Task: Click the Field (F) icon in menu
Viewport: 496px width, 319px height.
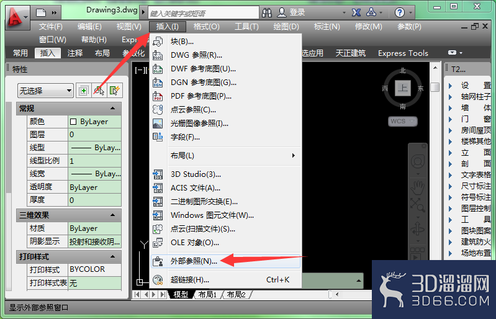Action: [158, 137]
